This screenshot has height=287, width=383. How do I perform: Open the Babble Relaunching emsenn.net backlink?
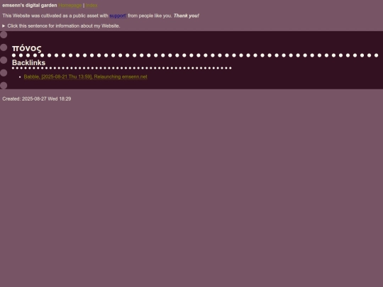click(86, 77)
